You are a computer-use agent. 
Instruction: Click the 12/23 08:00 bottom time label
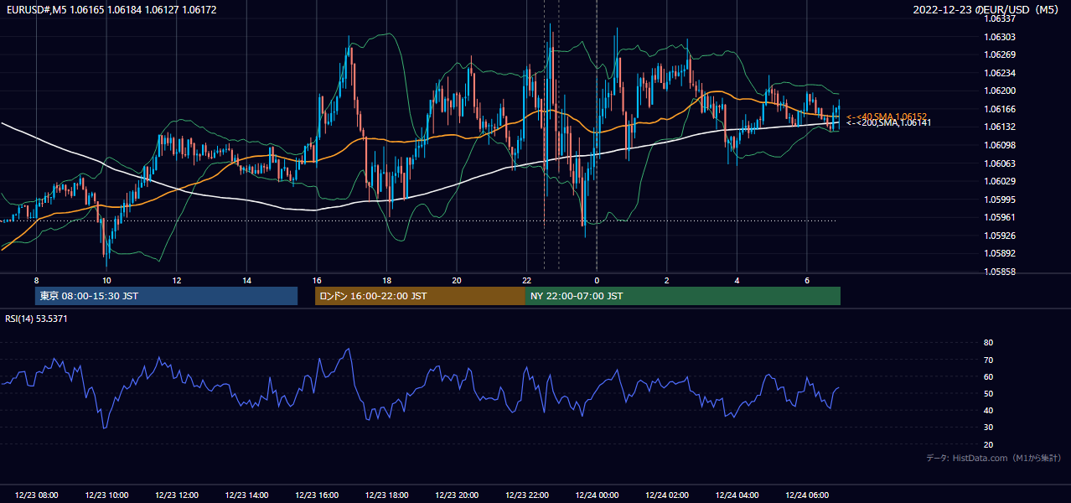click(x=36, y=495)
